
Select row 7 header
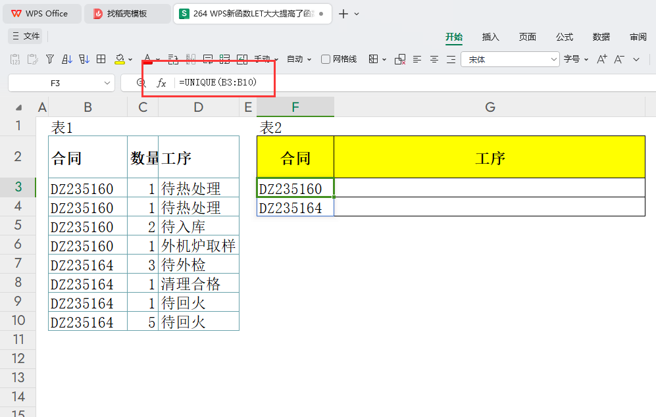[x=18, y=264]
